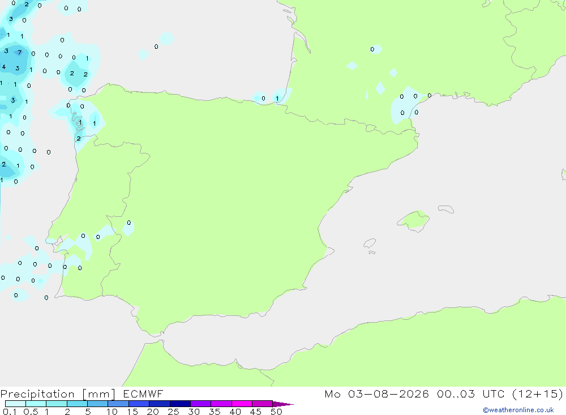The image size is (566, 415).
Task: Click the 30–35 mm legend color swatch
Action: click(x=201, y=404)
